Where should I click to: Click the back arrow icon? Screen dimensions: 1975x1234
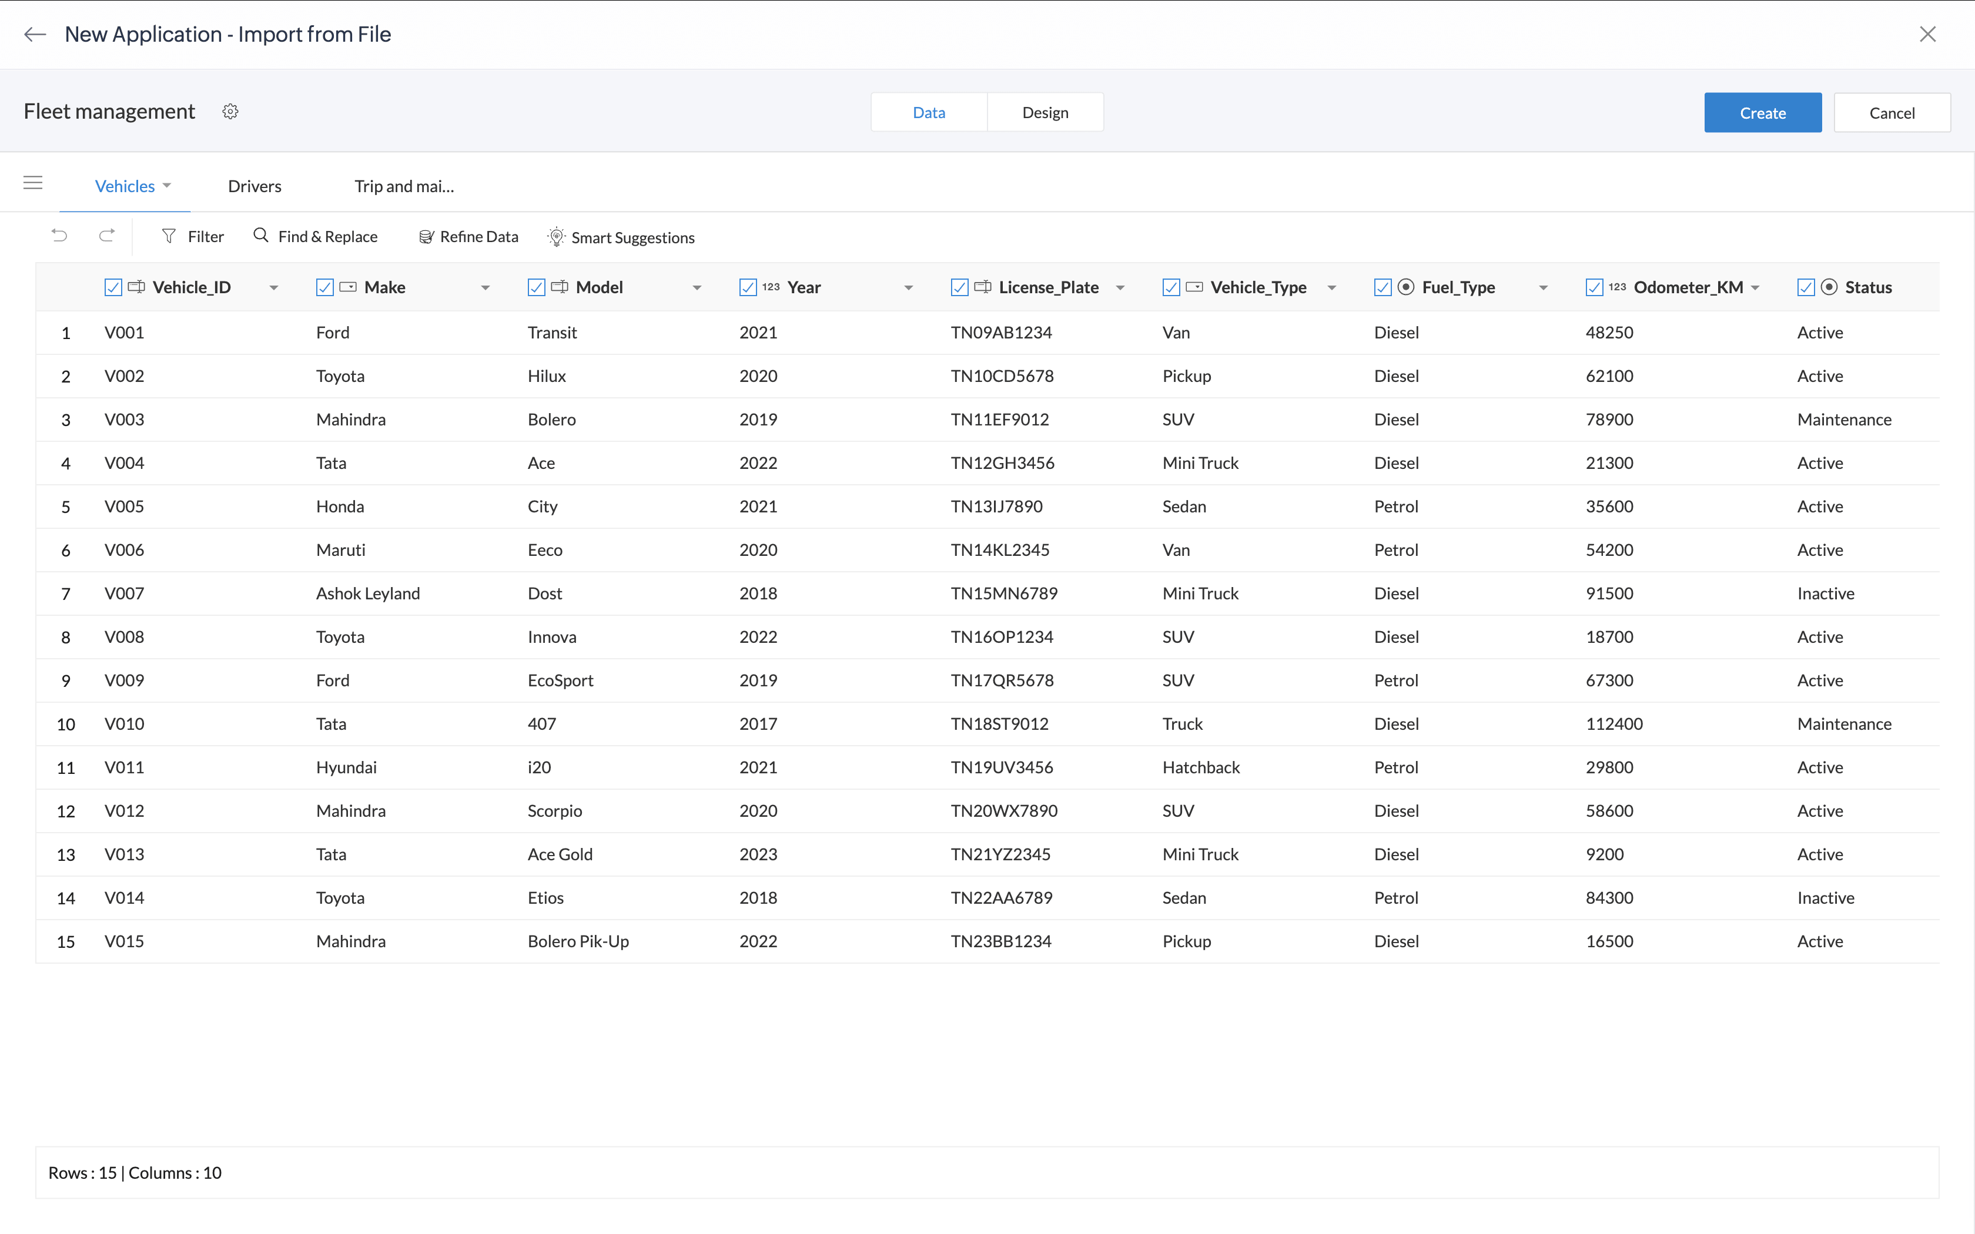pos(34,34)
